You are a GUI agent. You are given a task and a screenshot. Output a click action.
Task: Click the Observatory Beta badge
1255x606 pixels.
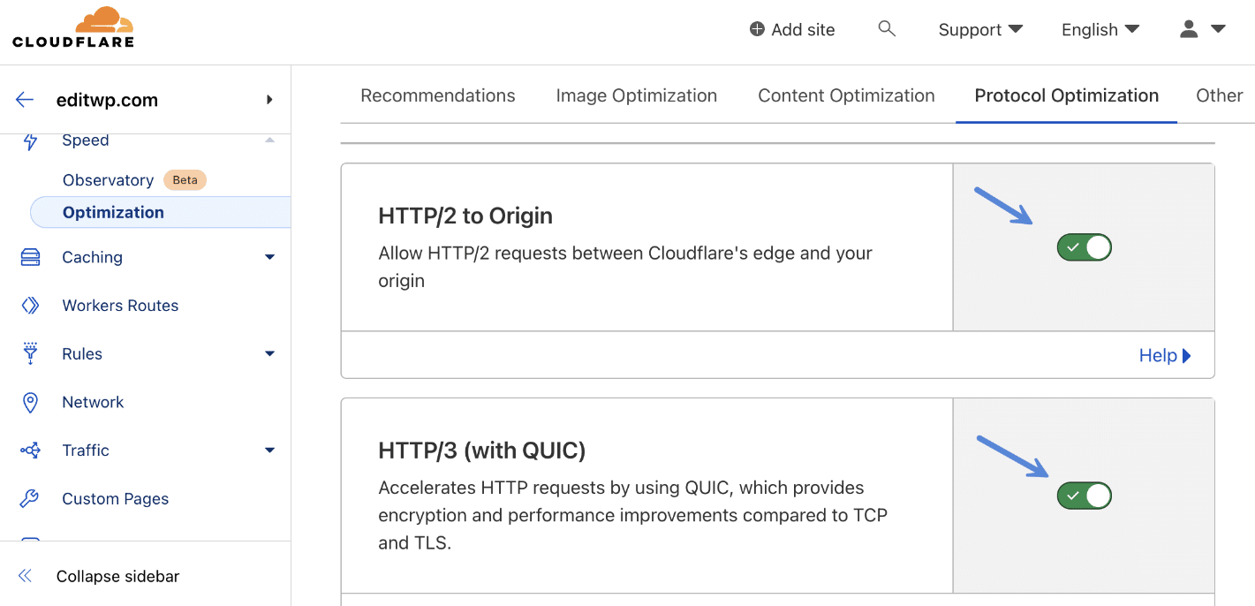coord(185,179)
